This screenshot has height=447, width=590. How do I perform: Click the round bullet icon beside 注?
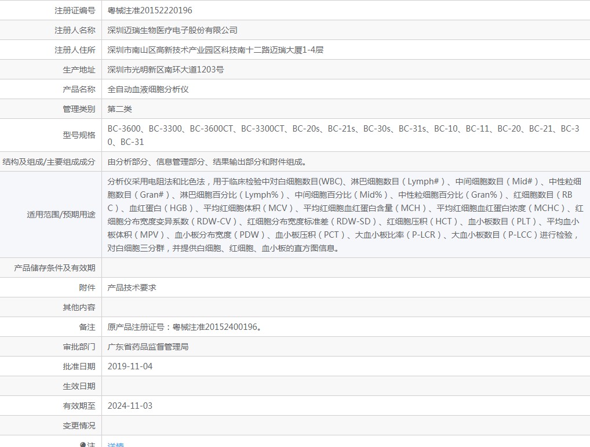tap(83, 445)
